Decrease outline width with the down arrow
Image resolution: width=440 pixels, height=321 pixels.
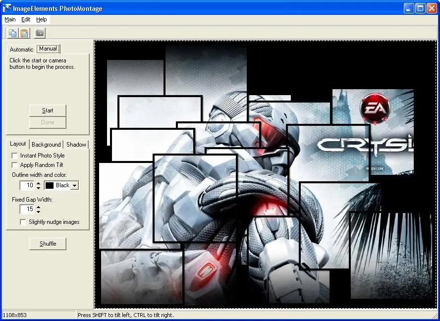click(39, 187)
